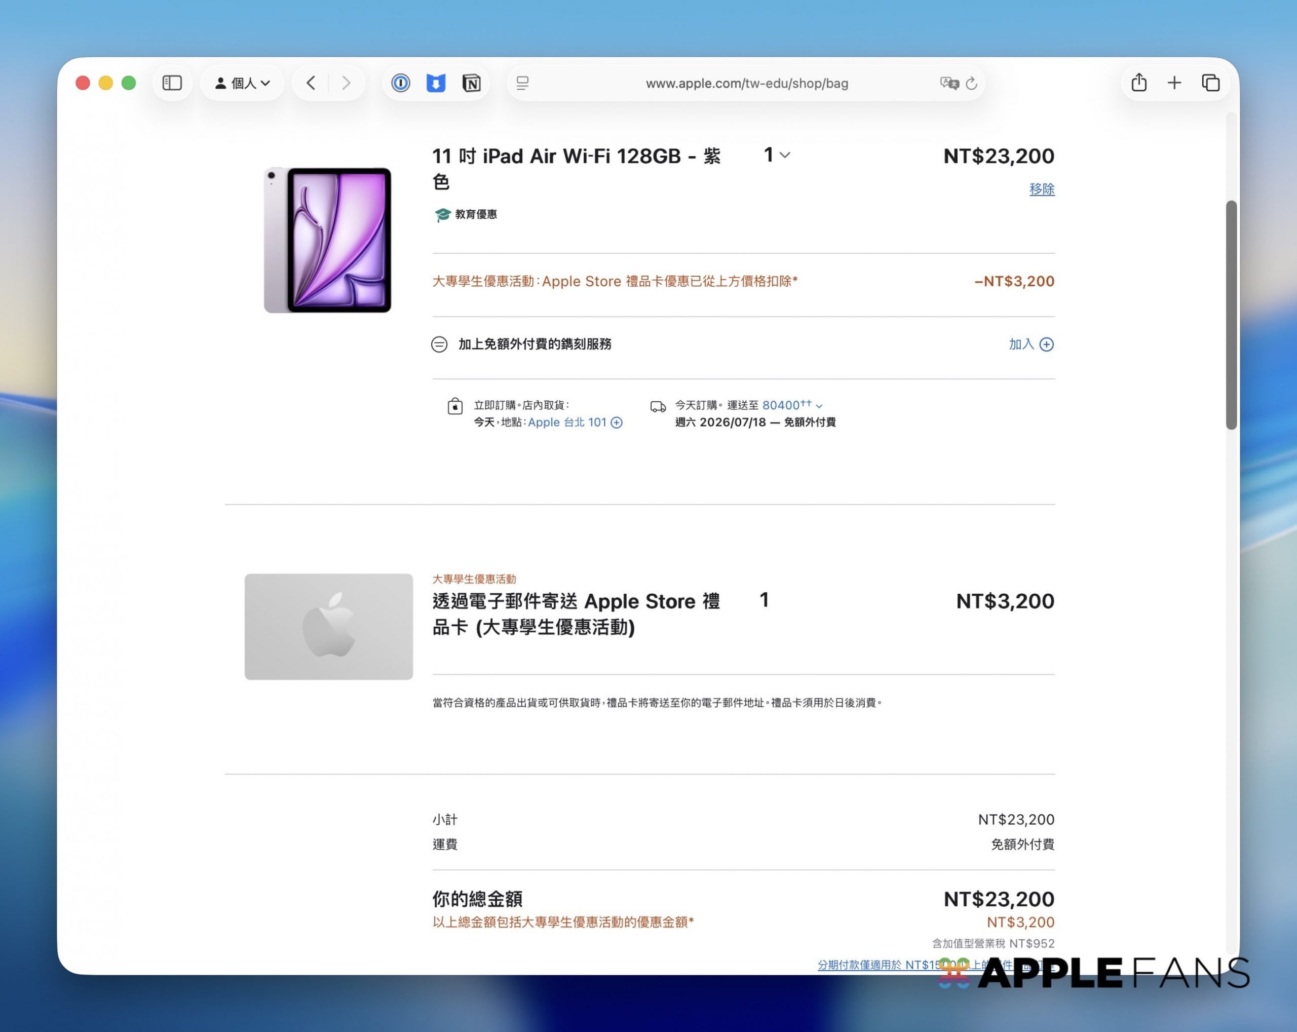Click the 教育優惠 graduation cap icon

click(442, 215)
